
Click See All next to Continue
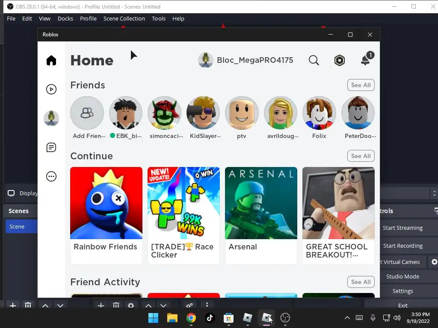point(361,156)
